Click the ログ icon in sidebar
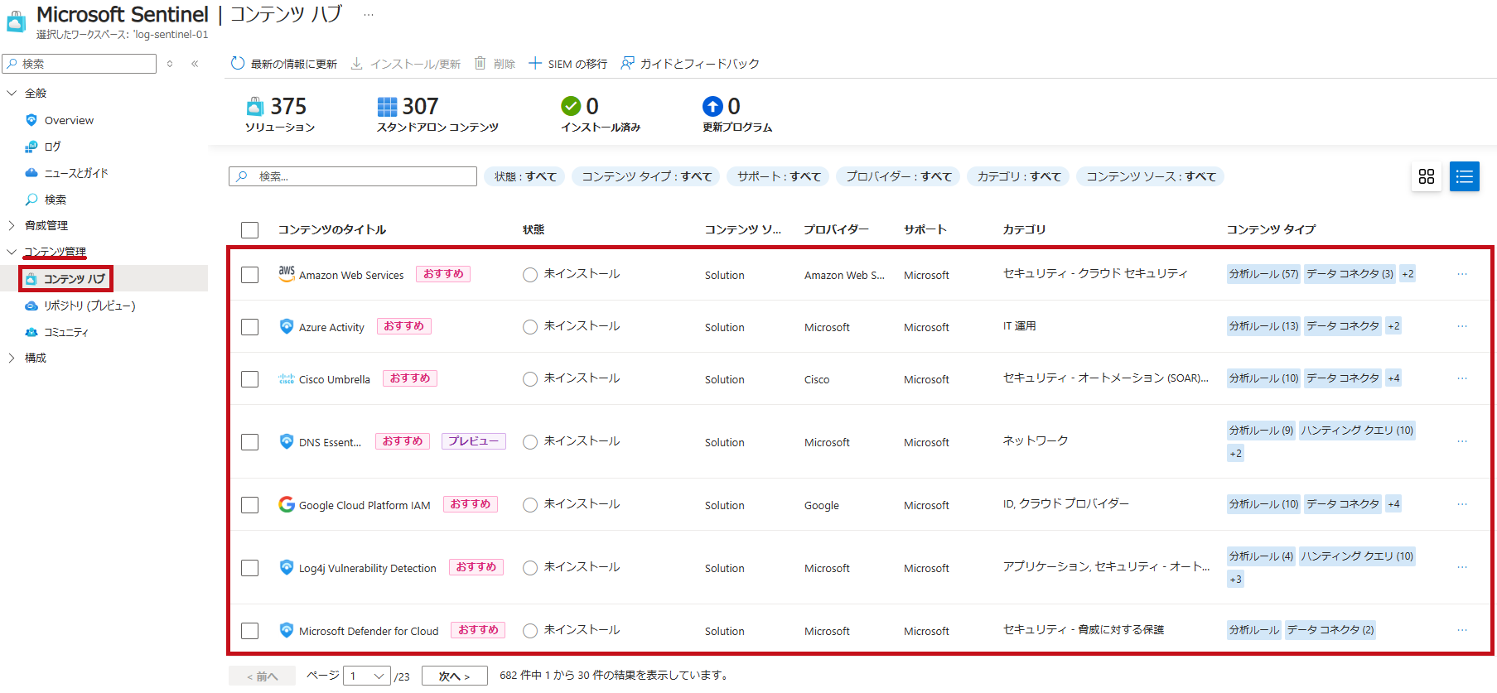 [31, 147]
